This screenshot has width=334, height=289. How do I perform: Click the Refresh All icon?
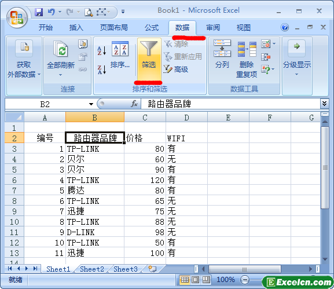pos(61,49)
